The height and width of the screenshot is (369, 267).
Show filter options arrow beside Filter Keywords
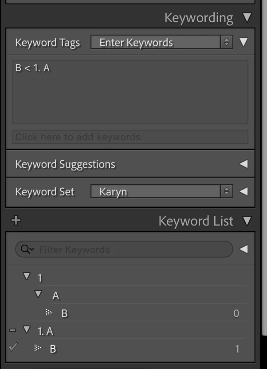coord(243,249)
